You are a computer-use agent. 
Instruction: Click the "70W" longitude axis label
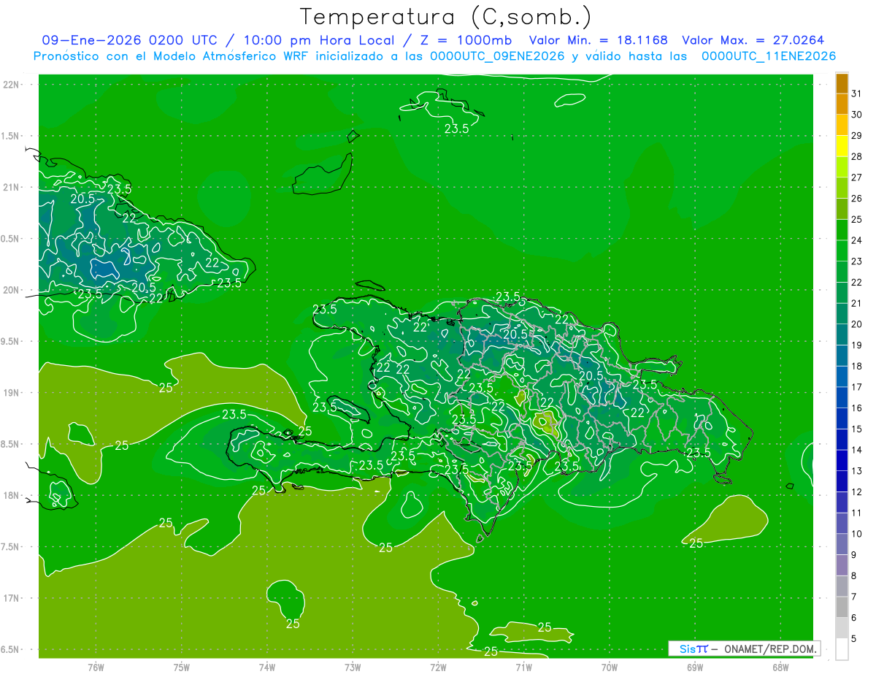(x=610, y=668)
